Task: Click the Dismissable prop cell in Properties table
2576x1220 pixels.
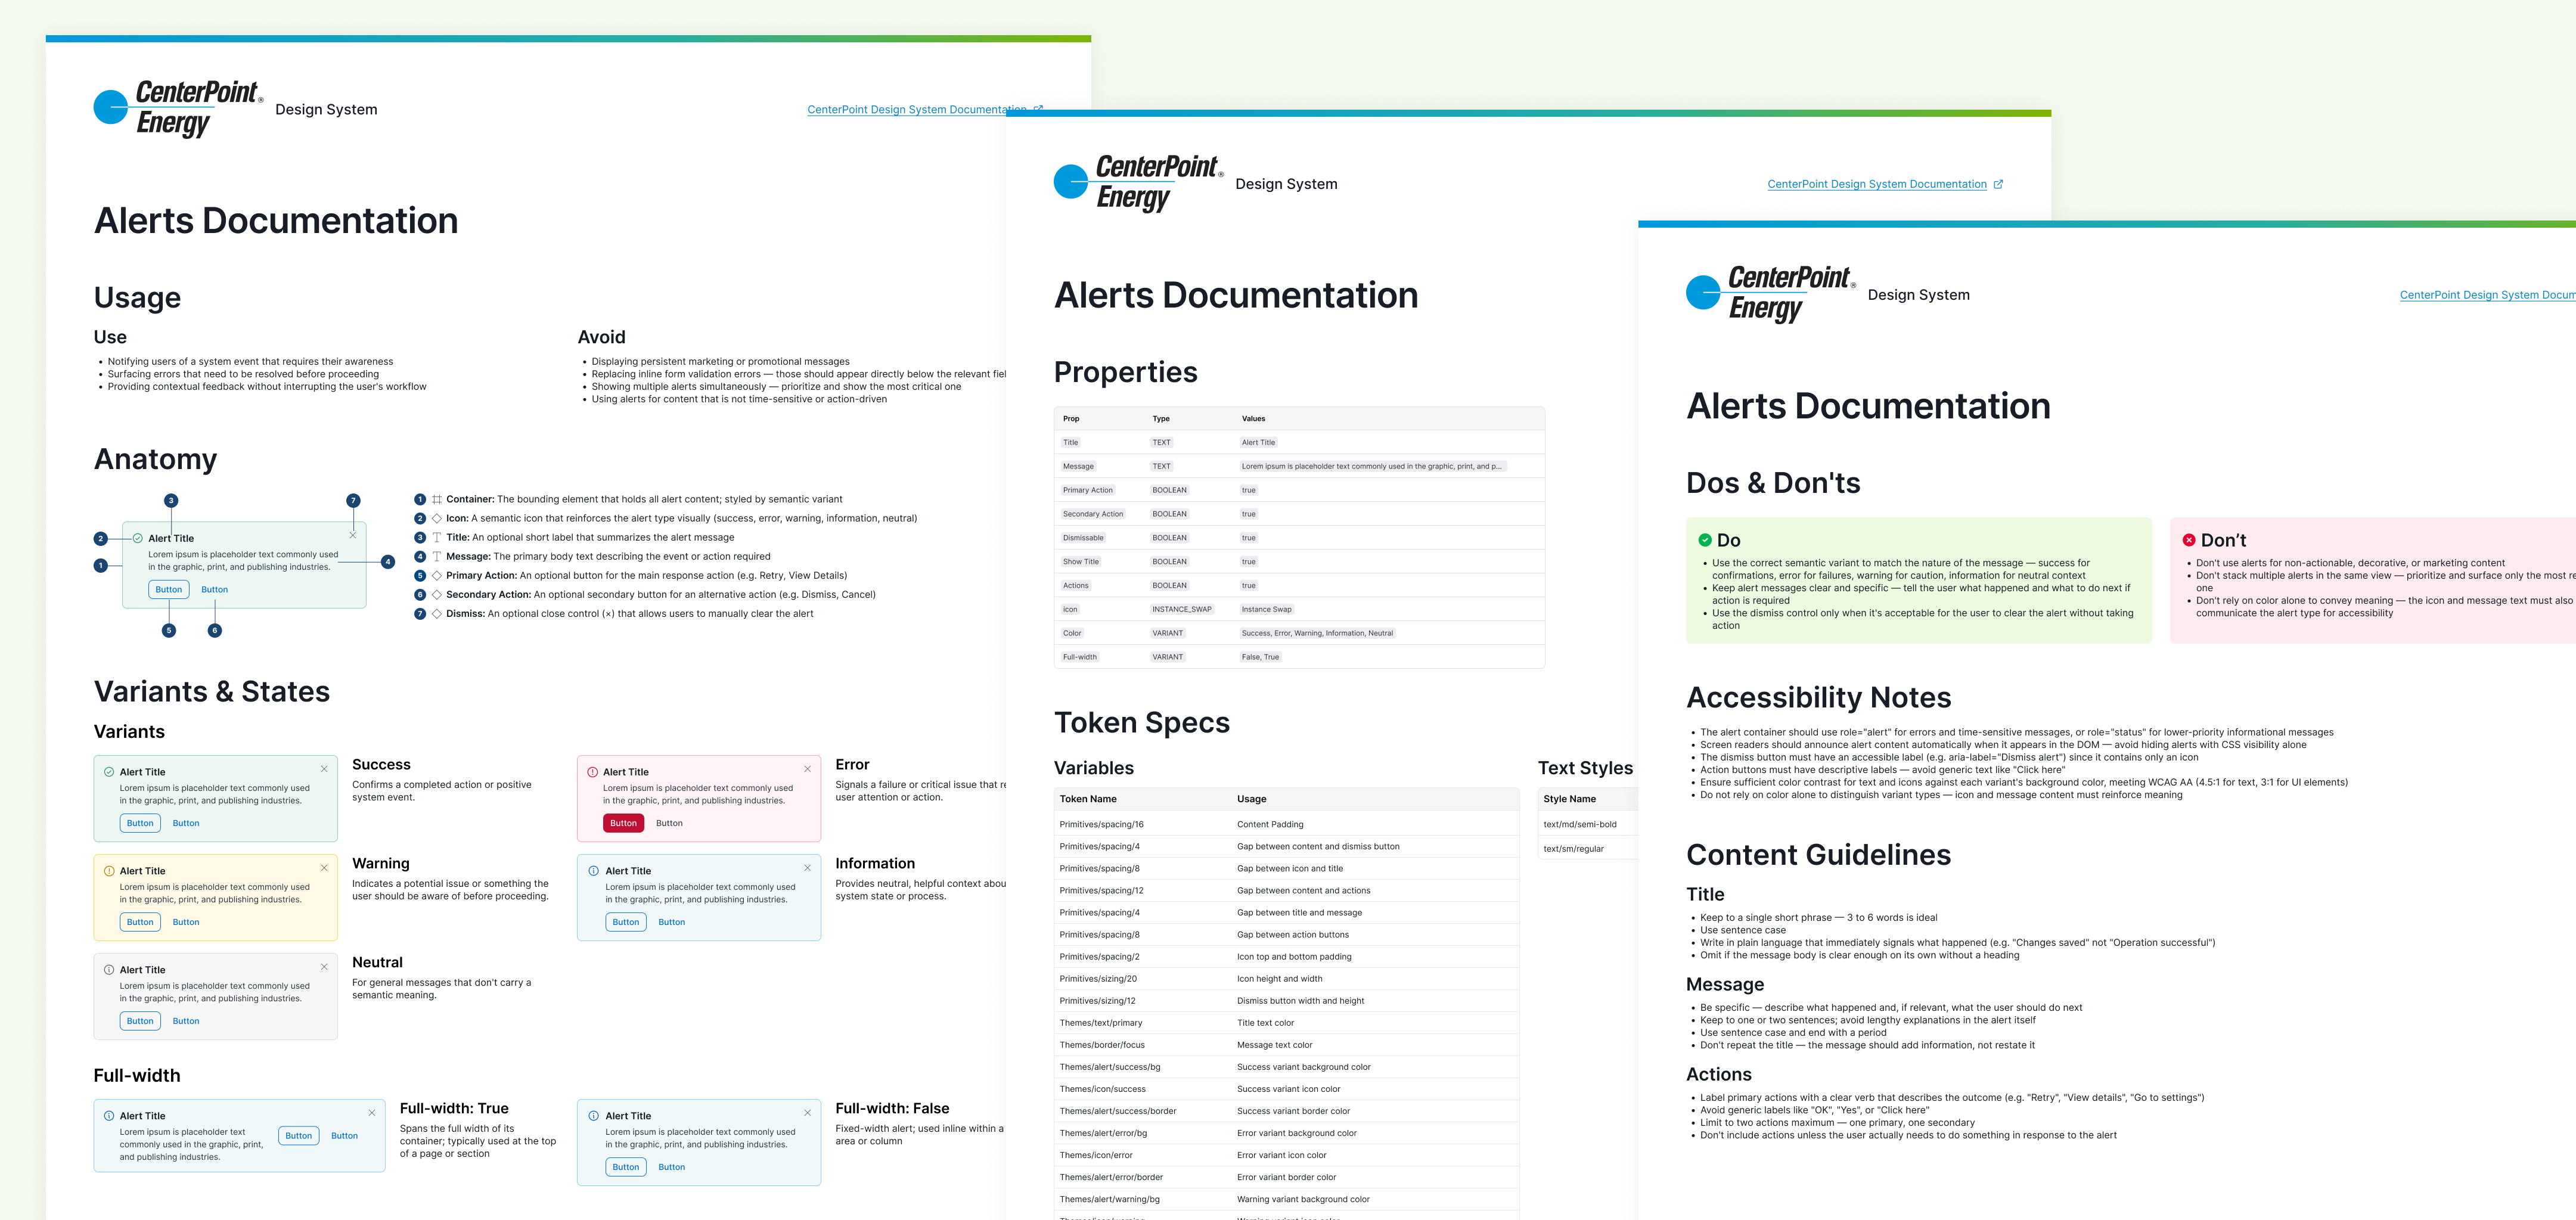Action: tap(1083, 538)
